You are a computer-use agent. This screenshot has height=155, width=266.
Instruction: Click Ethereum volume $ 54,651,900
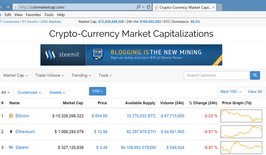172,132
